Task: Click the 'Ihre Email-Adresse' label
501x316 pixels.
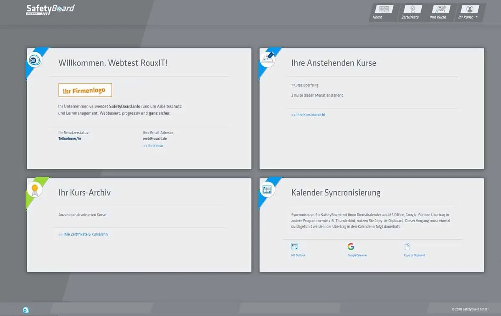Action: point(158,133)
